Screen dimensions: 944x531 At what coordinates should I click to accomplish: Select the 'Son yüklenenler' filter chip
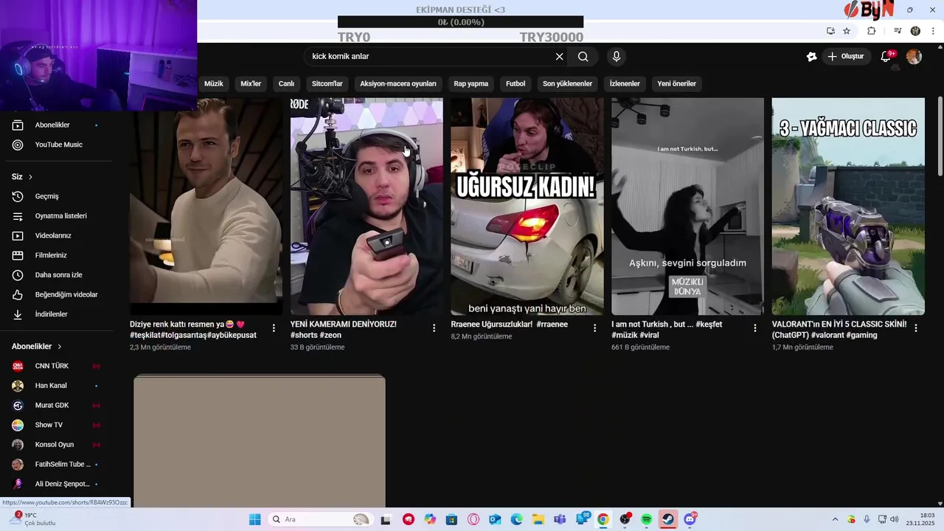(567, 83)
